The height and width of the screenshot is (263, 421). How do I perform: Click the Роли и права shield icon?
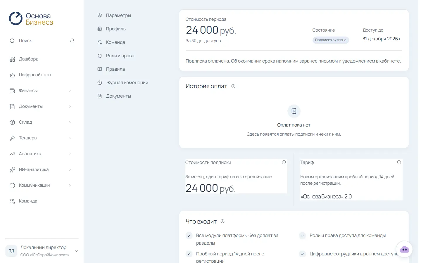[x=100, y=56]
